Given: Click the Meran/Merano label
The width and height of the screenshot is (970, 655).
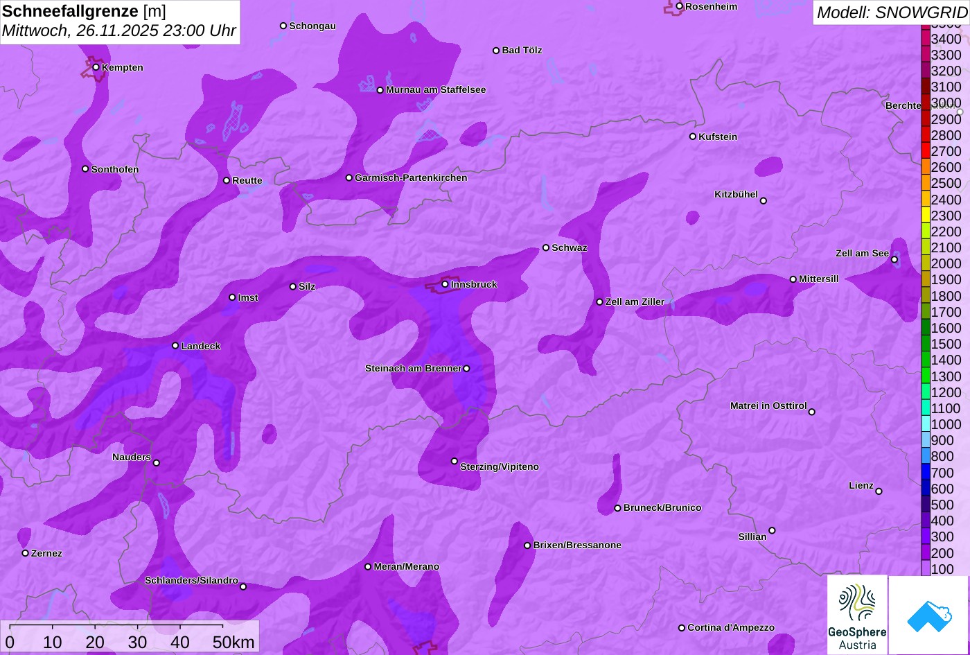Looking at the screenshot, I should [407, 566].
